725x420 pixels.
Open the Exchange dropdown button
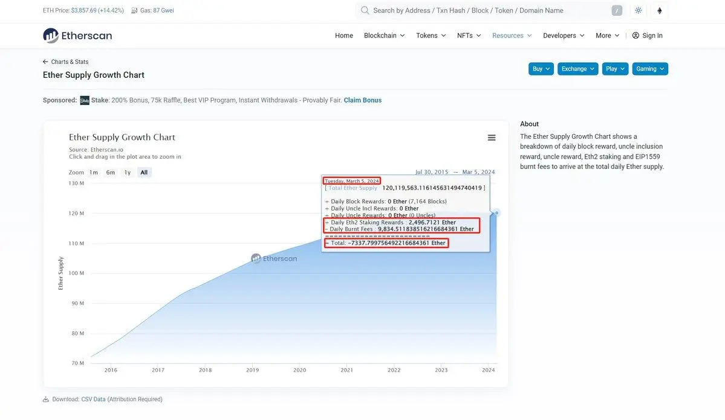click(578, 69)
